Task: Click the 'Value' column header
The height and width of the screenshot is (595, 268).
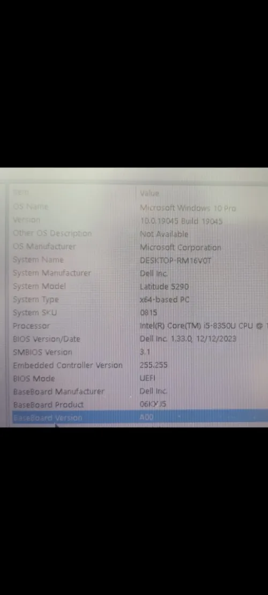Action: tap(149, 193)
